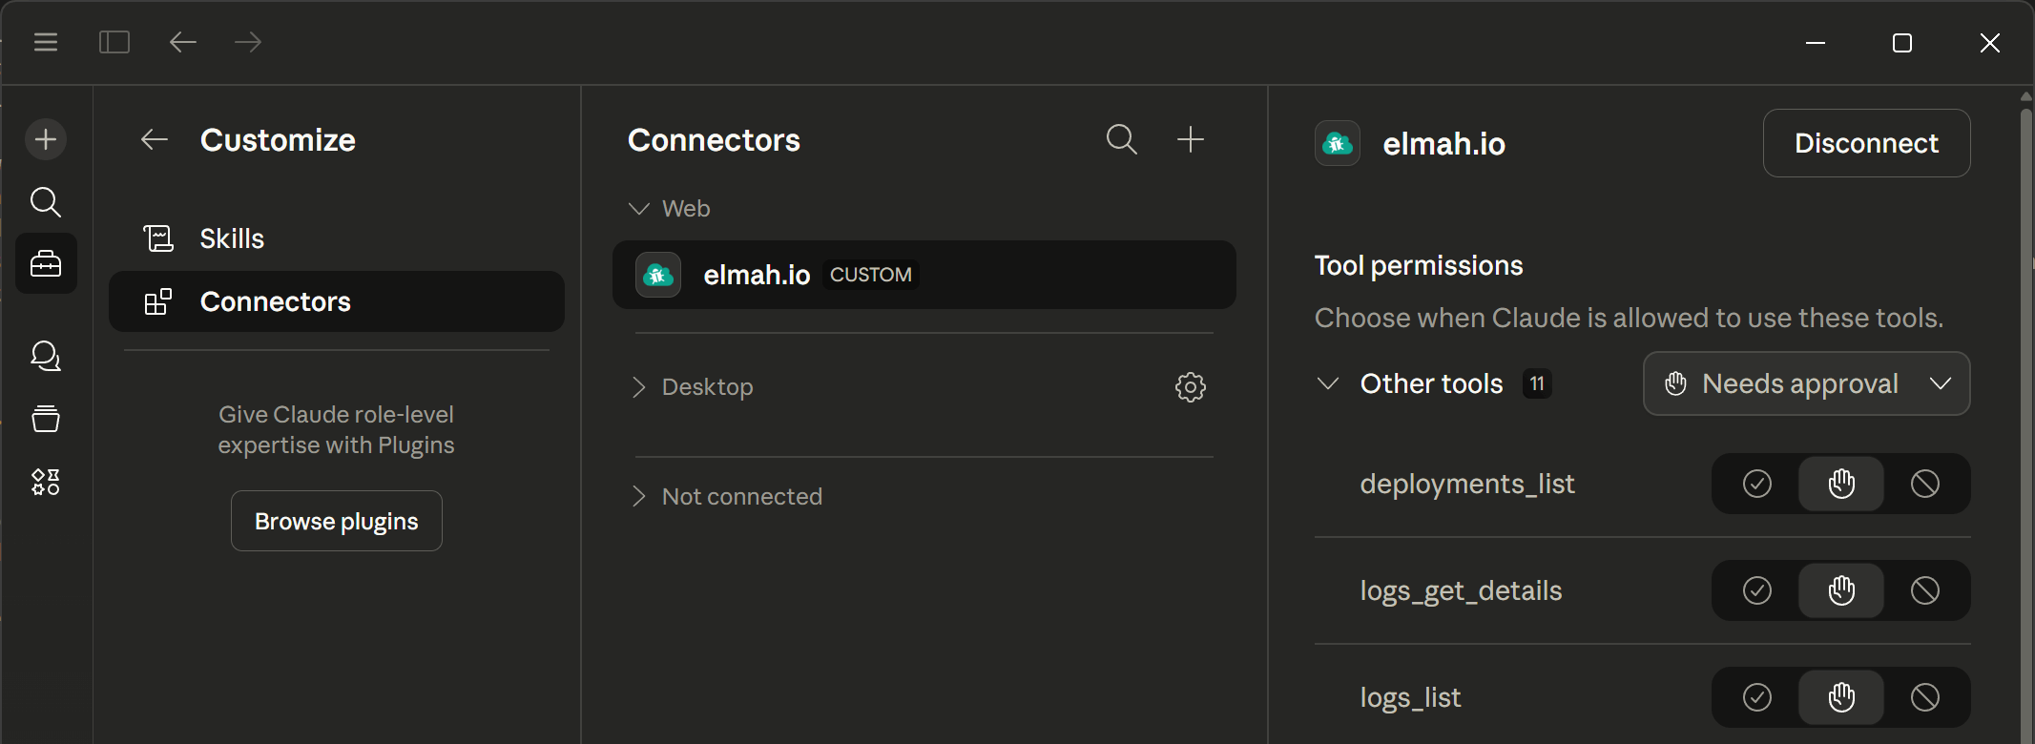The width and height of the screenshot is (2035, 744).
Task: Select Connectors in Customize menu
Action: tap(337, 301)
